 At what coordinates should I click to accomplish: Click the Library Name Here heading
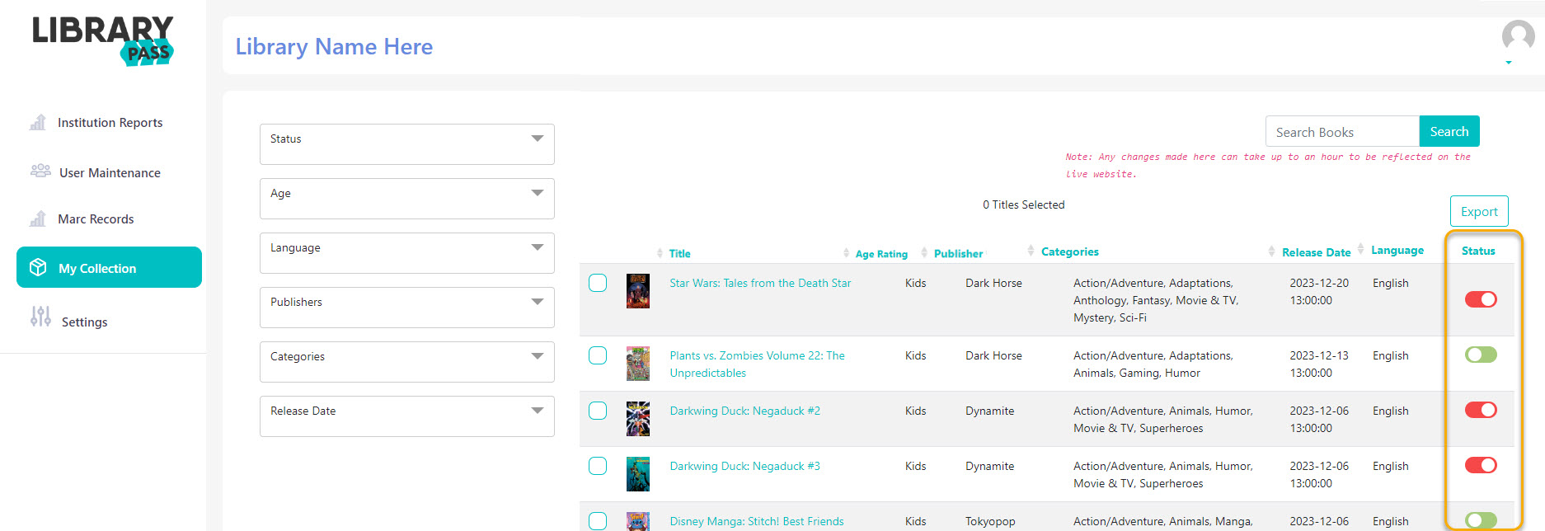(334, 46)
